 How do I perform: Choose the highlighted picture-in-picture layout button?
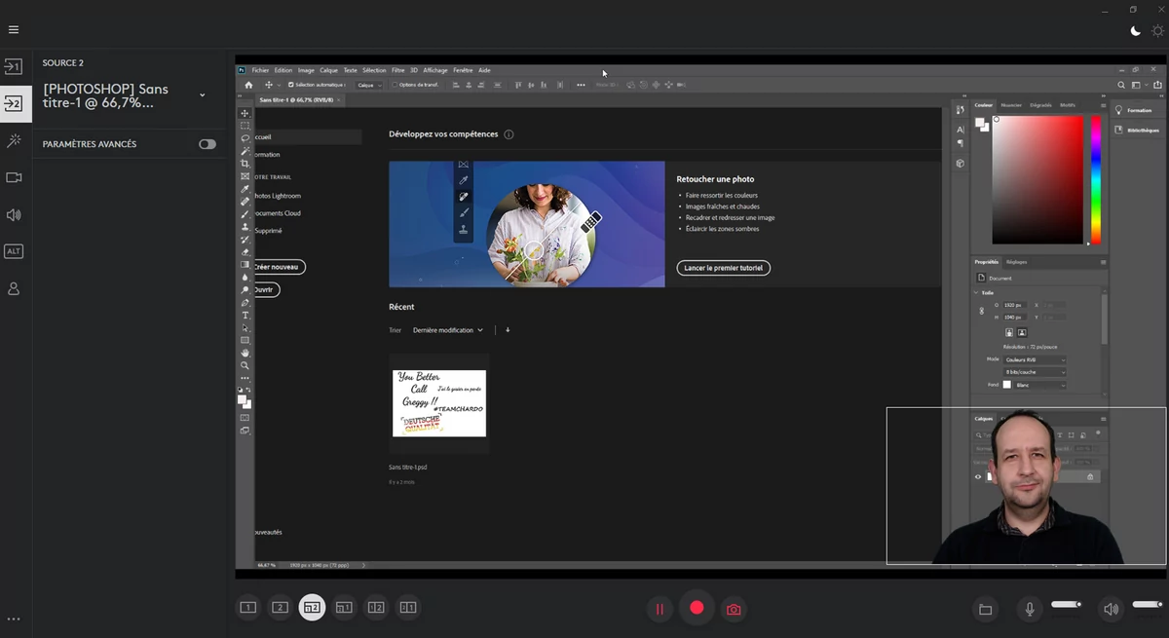coord(312,608)
